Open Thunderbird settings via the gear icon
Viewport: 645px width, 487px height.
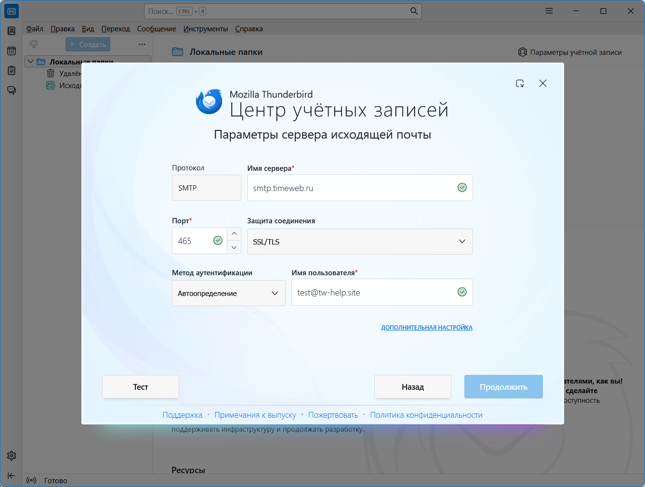(12, 456)
